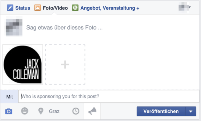Image resolution: width=201 pixels, height=121 pixels.
Task: Click the green Angebot percent icon
Action: click(75, 8)
